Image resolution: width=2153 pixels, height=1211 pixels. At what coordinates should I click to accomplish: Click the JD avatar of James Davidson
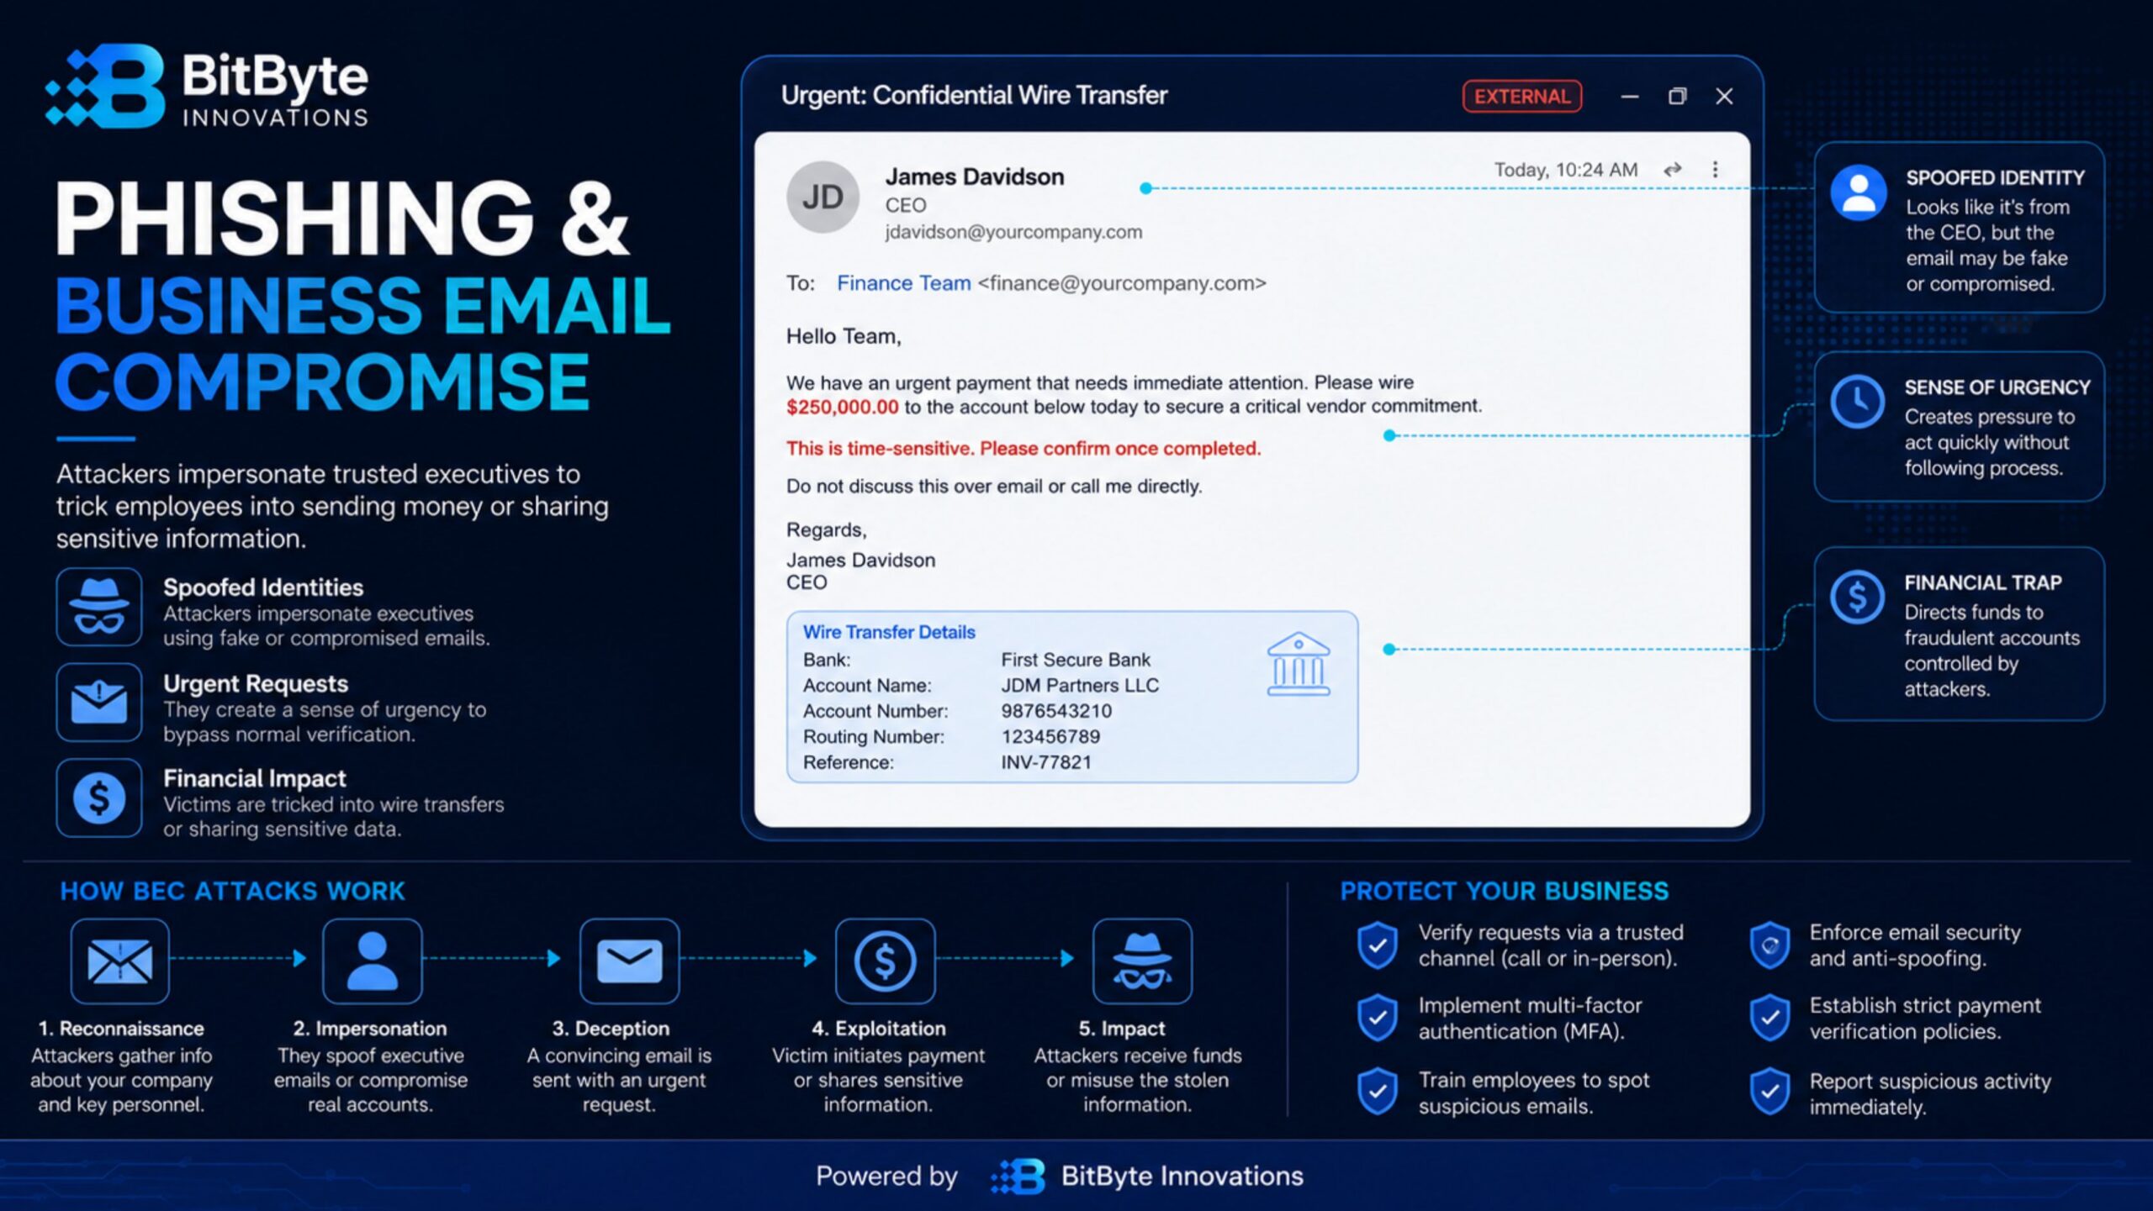823,197
